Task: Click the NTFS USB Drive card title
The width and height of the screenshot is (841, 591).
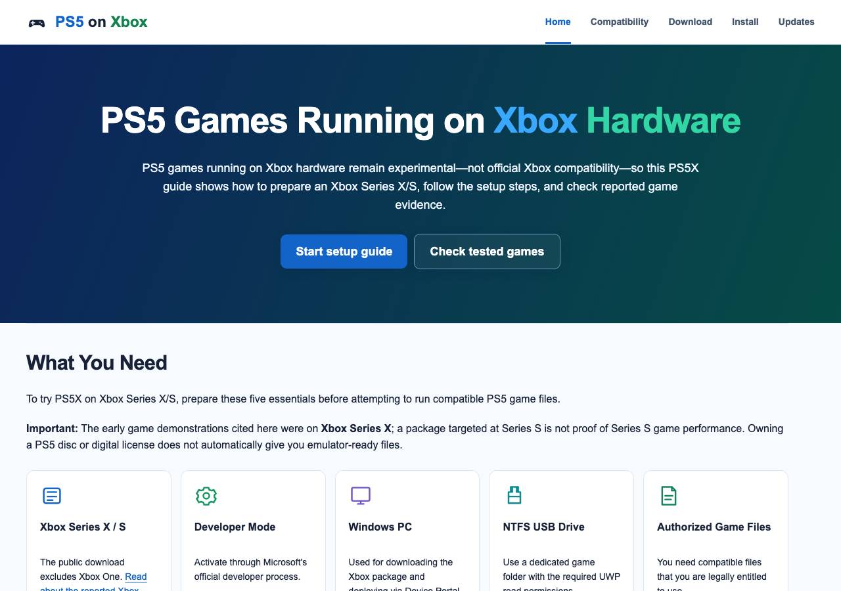Action: click(x=543, y=527)
